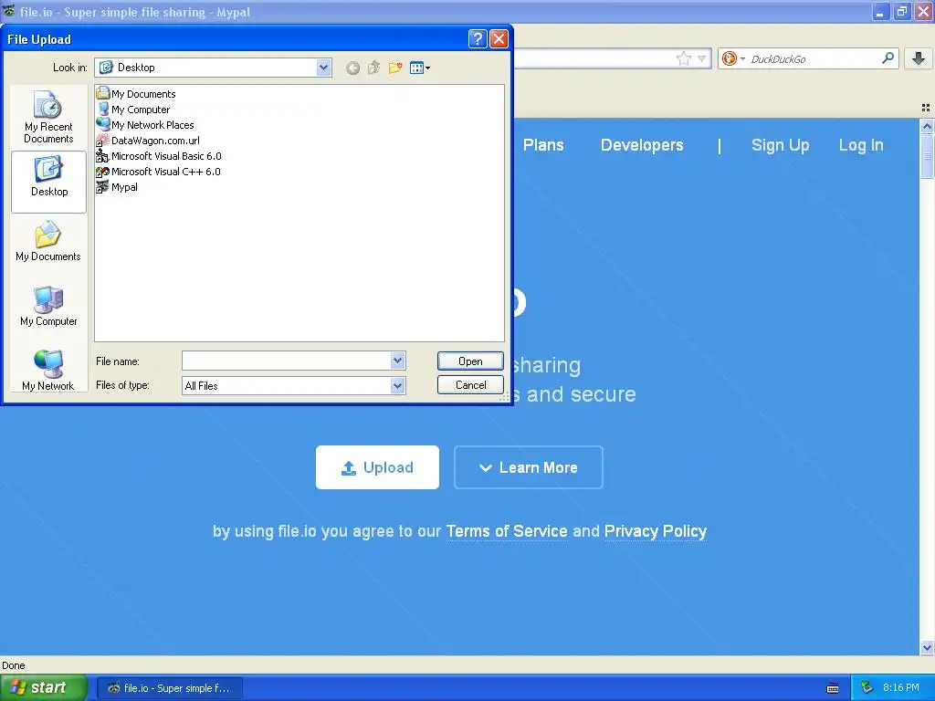
Task: Select Desktop in the places bar
Action: 49,182
